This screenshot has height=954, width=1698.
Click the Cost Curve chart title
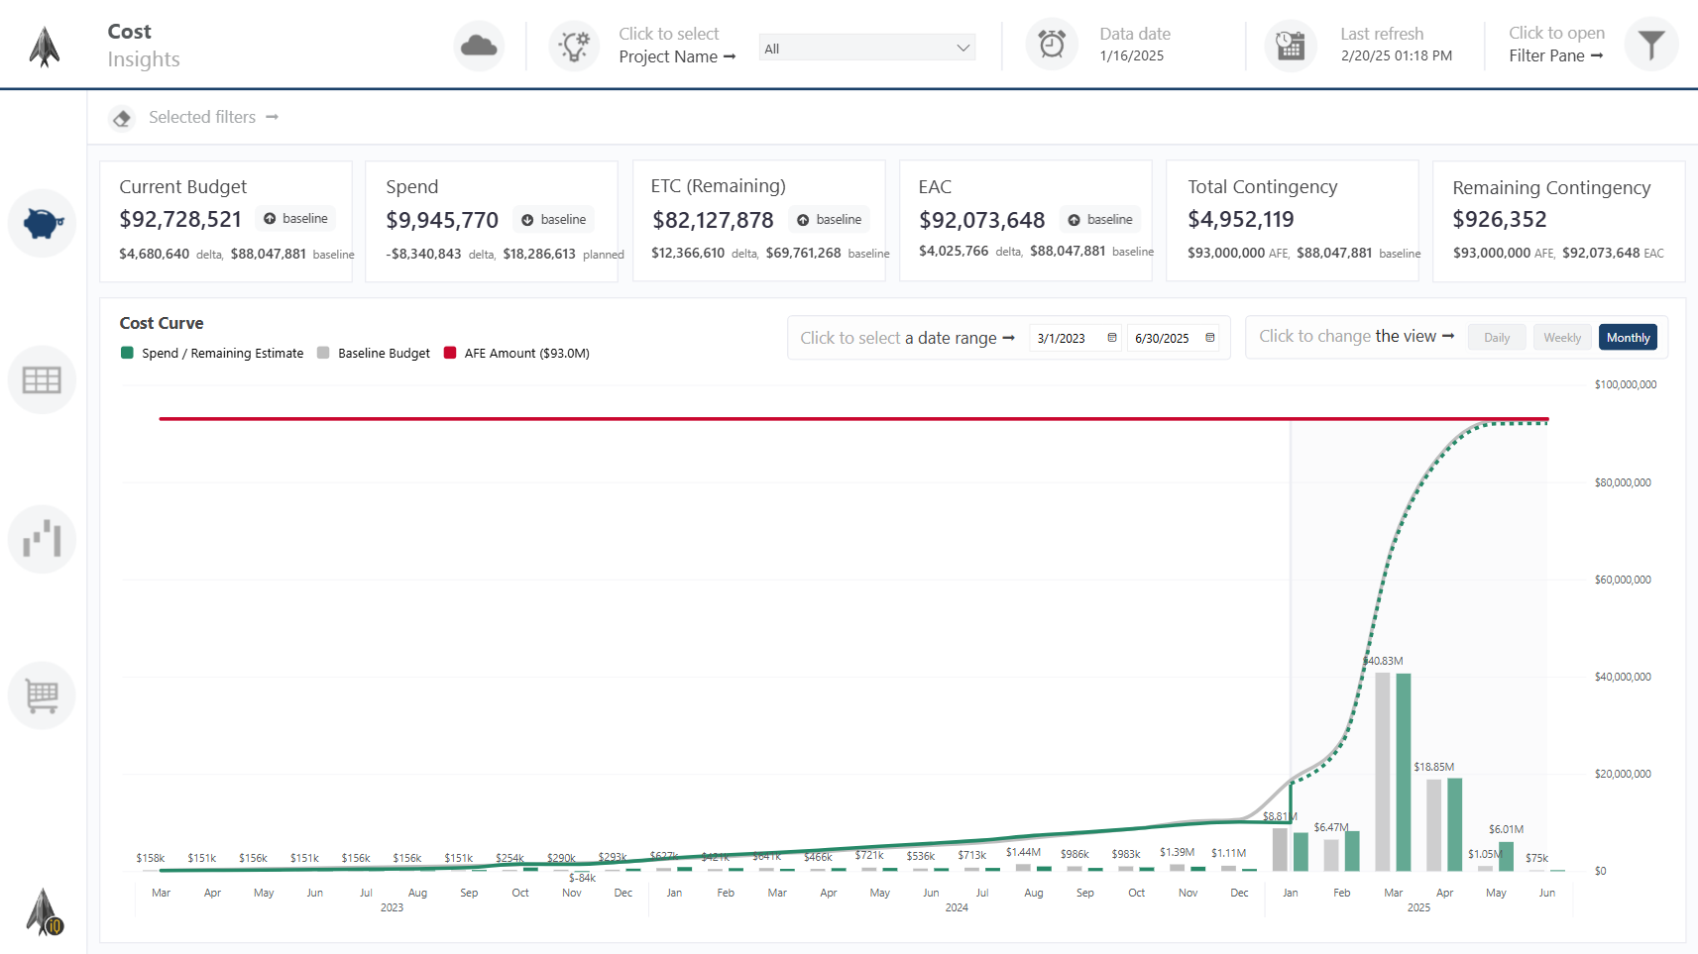click(162, 323)
